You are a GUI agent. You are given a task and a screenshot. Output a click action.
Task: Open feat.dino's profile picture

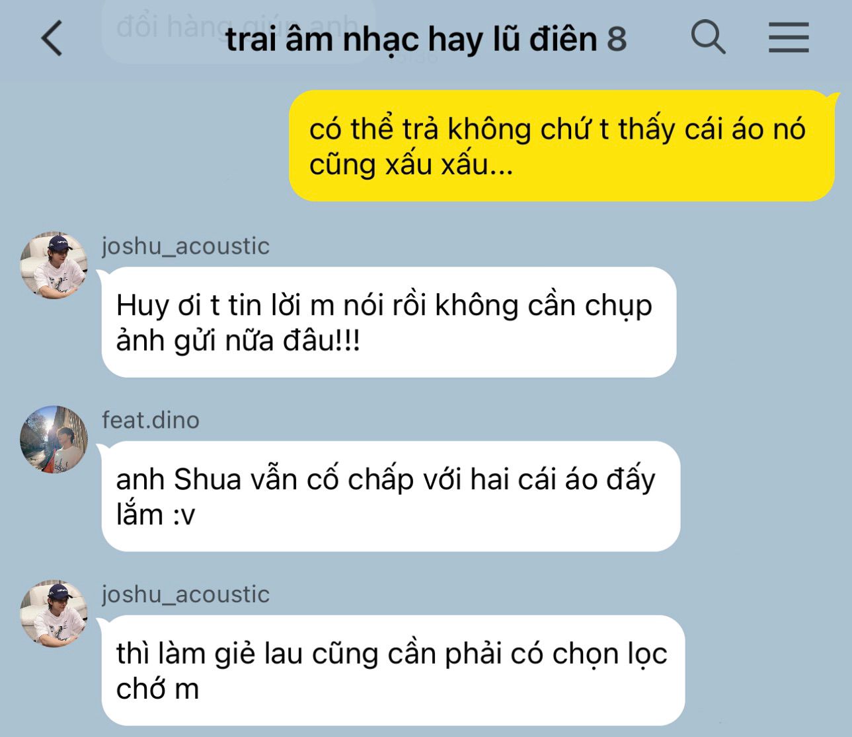(54, 439)
